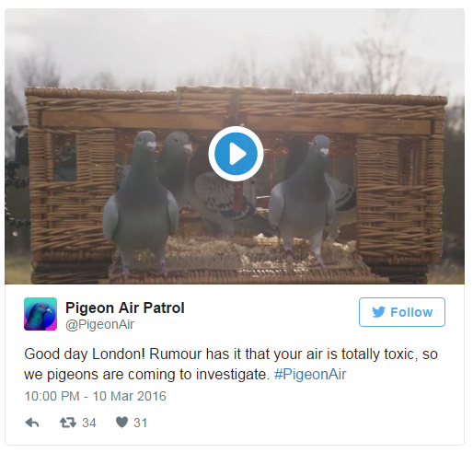The height and width of the screenshot is (453, 473).
Task: Click the right pigeon in video thumbnail
Action: (x=302, y=200)
